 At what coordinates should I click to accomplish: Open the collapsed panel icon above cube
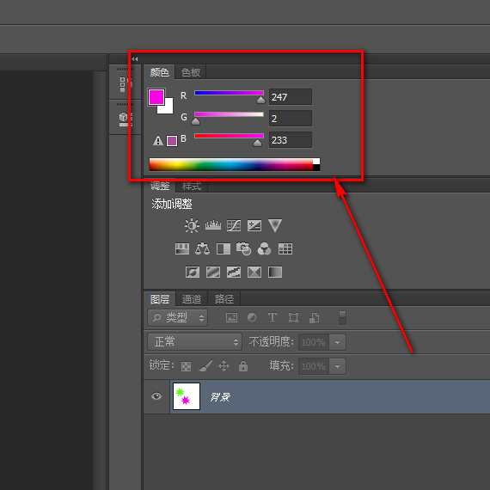126,84
